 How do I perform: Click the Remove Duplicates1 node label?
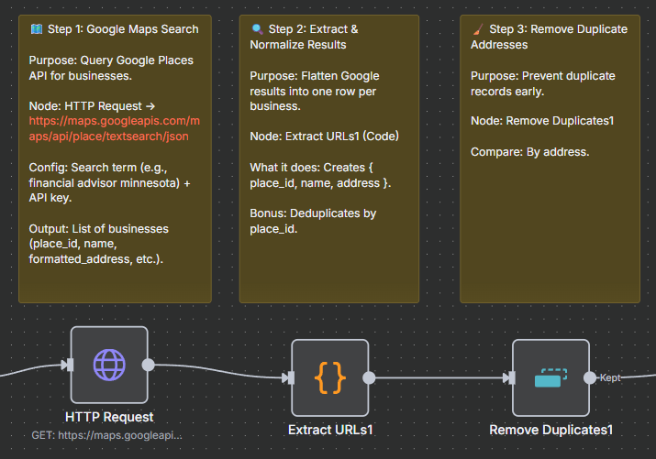(551, 430)
